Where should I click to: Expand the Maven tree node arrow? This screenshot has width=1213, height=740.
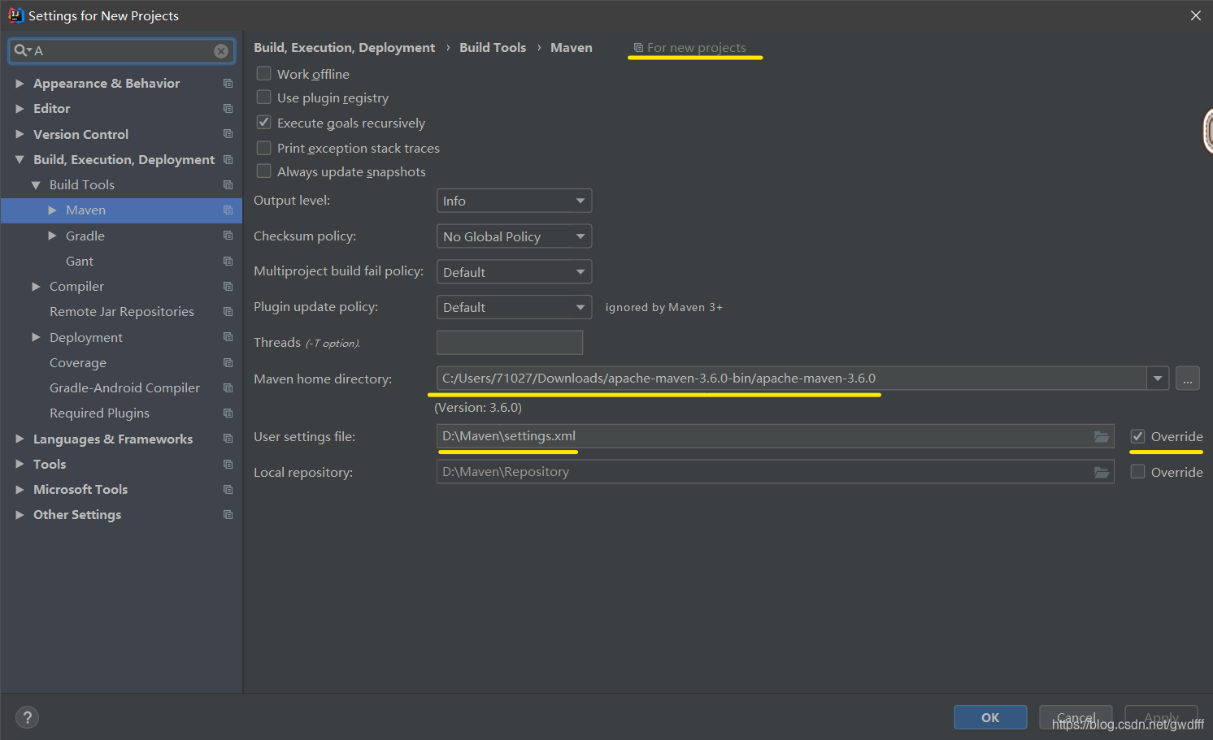coord(52,210)
